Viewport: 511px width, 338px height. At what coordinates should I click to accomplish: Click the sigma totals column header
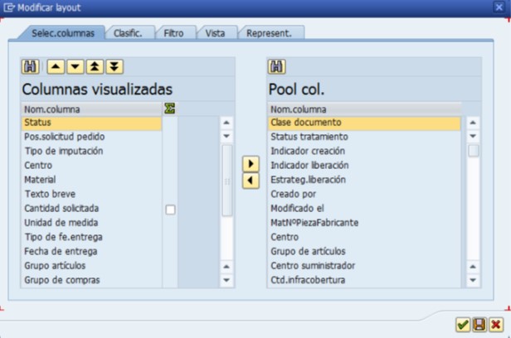click(x=170, y=109)
